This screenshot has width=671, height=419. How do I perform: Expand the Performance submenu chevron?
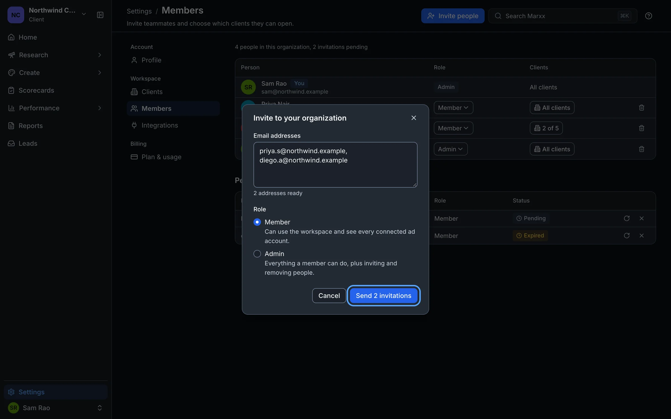point(100,108)
